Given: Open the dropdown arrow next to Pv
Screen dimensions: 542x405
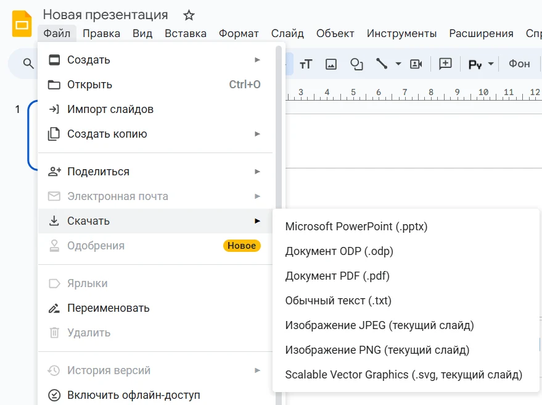Looking at the screenshot, I should [490, 64].
